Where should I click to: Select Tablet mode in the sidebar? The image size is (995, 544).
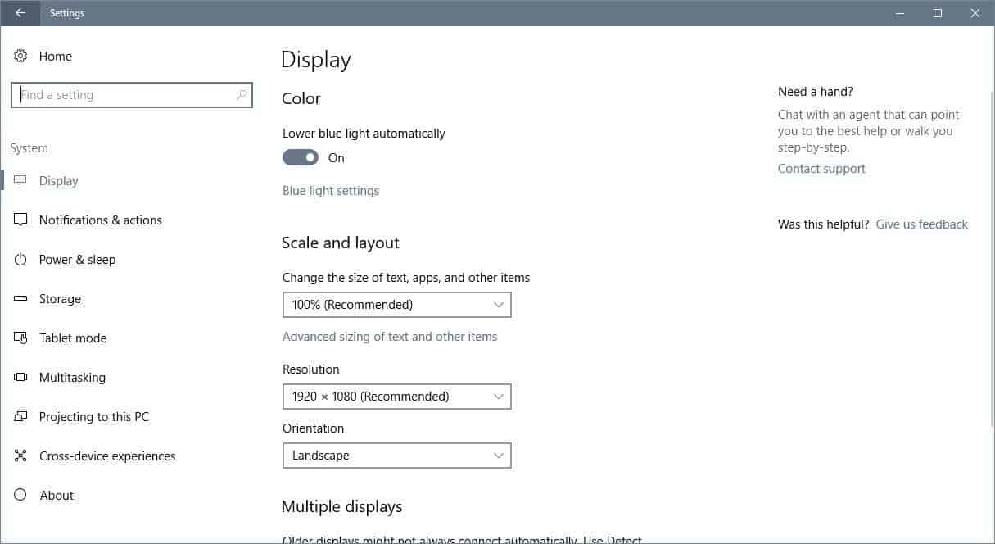(73, 338)
